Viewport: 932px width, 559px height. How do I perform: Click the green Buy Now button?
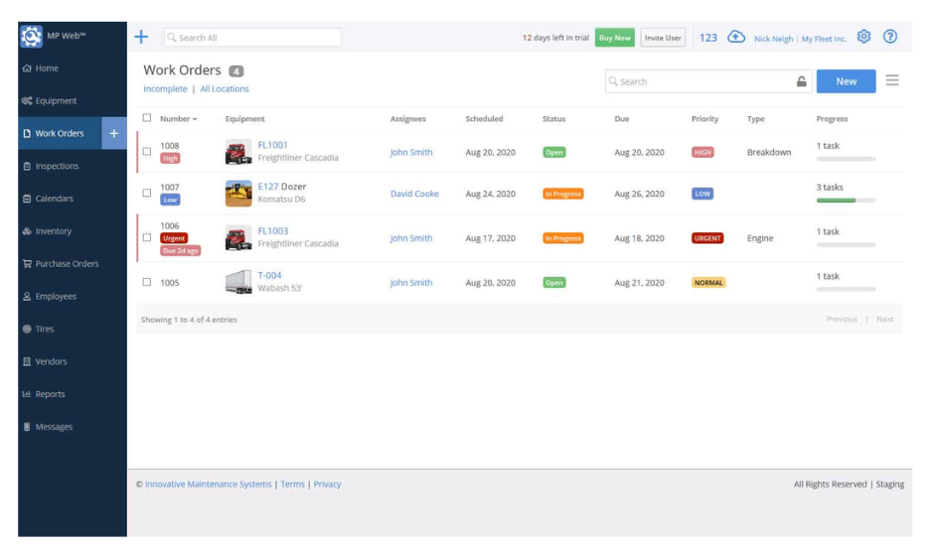point(615,38)
